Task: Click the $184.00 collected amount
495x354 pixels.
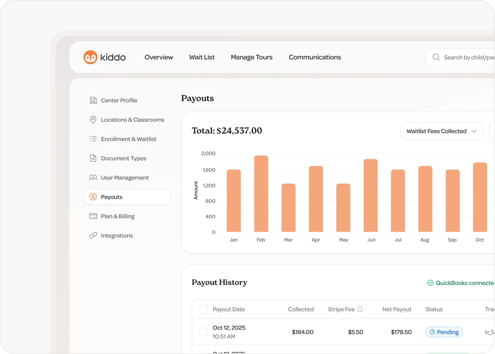Action: 303,332
